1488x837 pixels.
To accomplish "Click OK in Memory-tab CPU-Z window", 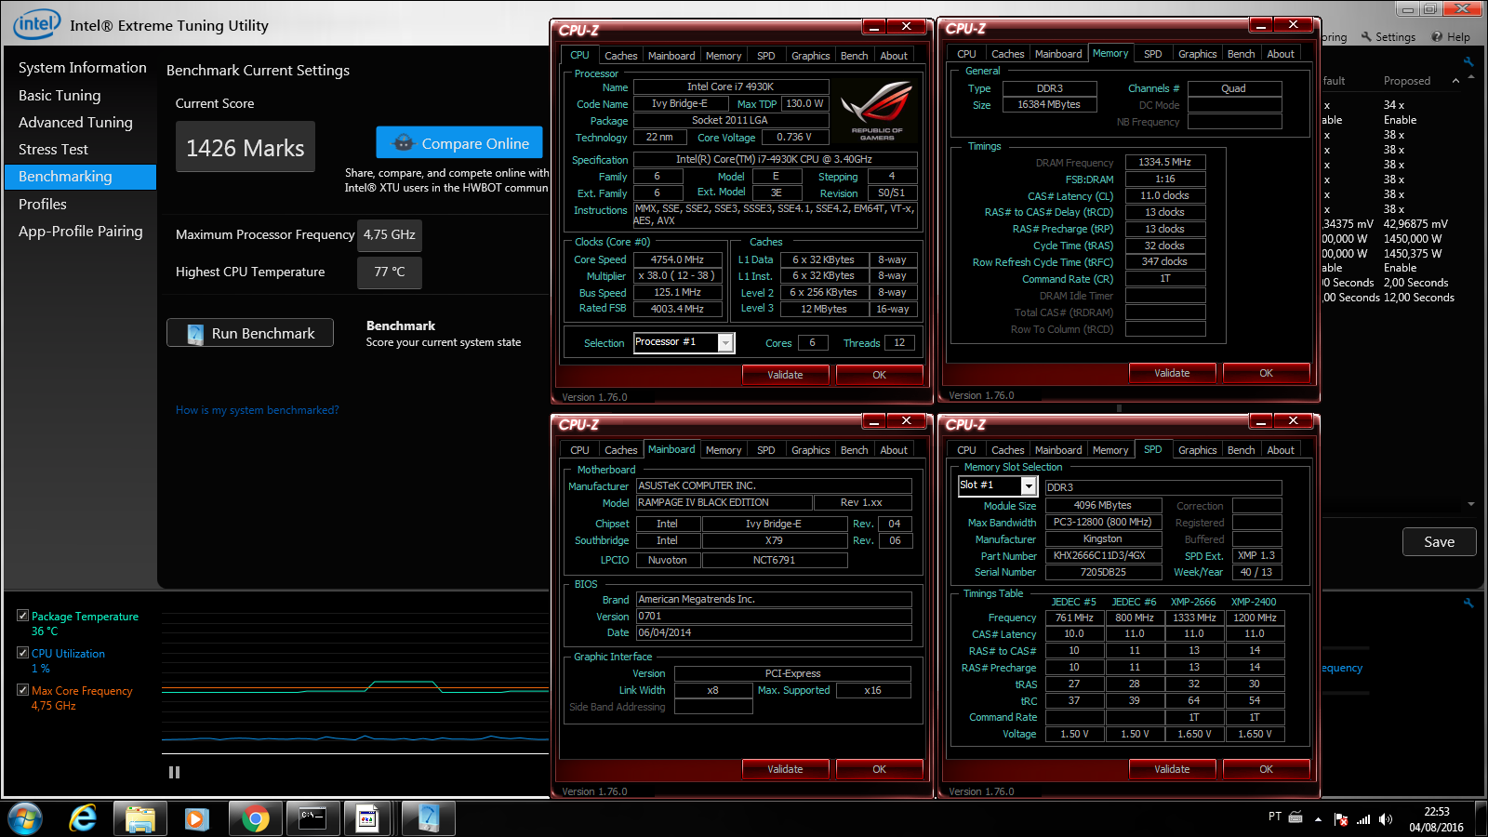I will coord(1266,373).
